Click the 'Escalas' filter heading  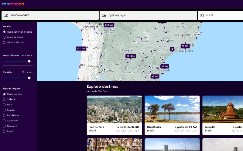click(x=7, y=26)
